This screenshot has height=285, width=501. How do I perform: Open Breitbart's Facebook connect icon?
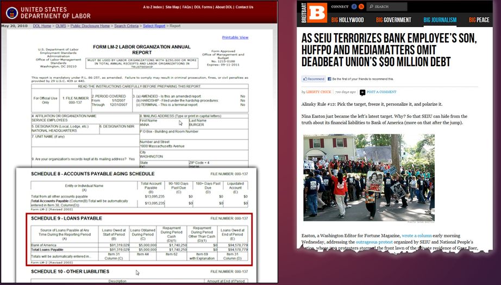click(354, 7)
